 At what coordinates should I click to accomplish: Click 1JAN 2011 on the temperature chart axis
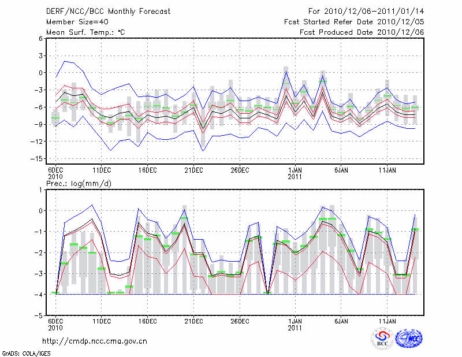point(295,173)
